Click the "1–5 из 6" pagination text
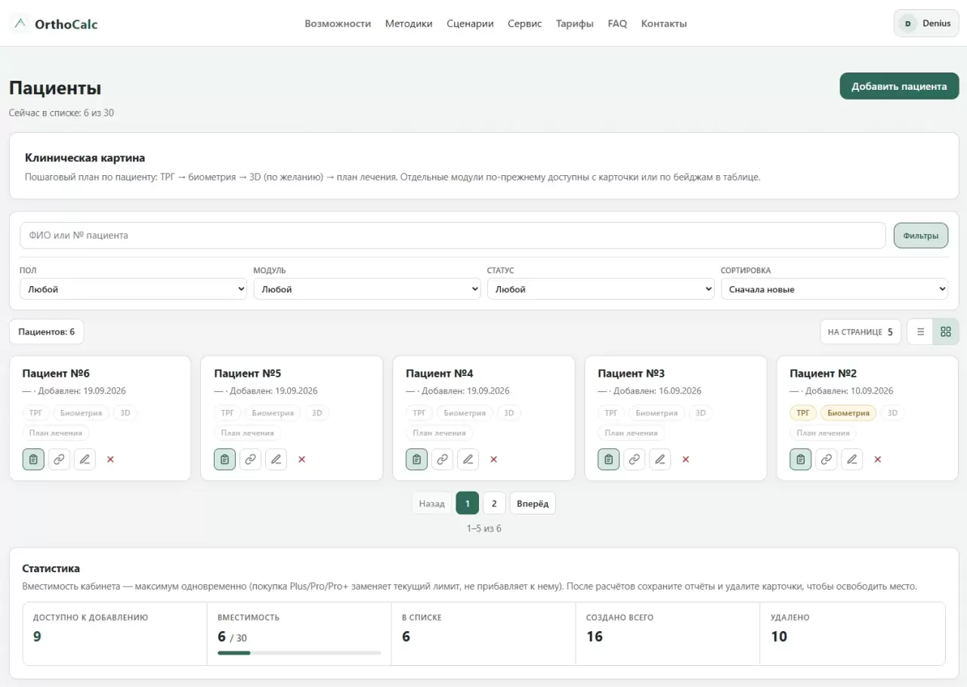 coord(483,528)
